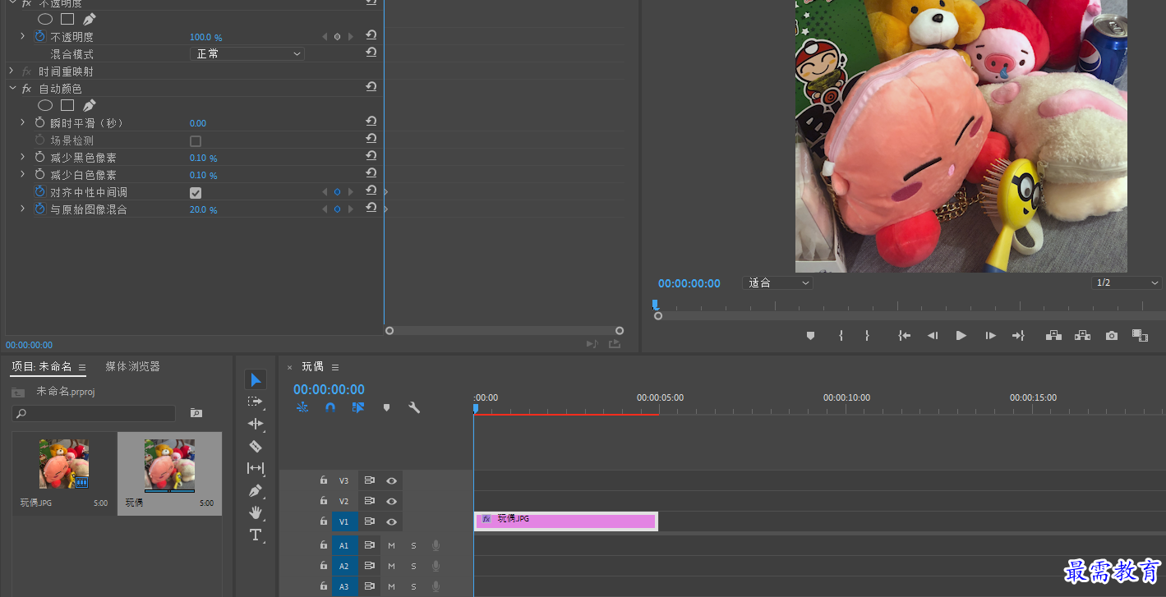The width and height of the screenshot is (1166, 597).
Task: Click the Comparison View icon
Action: coord(1140,335)
